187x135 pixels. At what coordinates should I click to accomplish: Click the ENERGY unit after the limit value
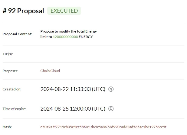[x=86, y=37]
